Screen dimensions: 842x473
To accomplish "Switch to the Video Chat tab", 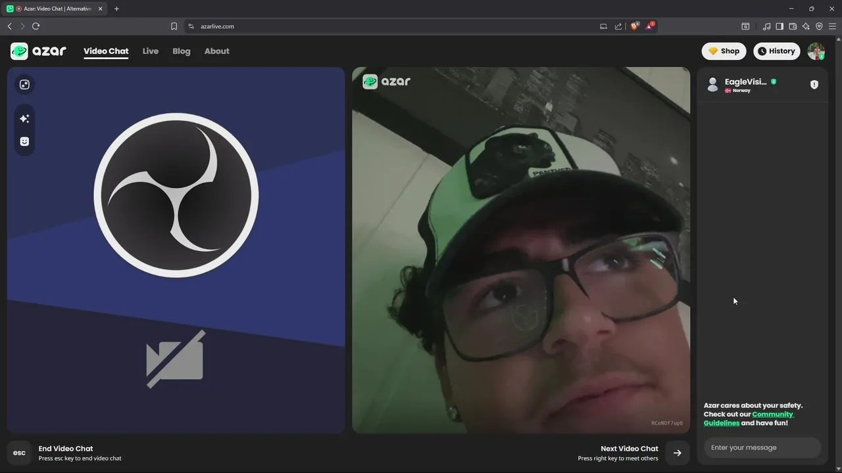I will coord(106,51).
